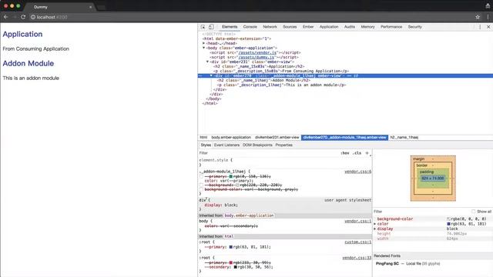Click the pink rgb(233, 30, 99) color swatch
This screenshot has height=277, width=493.
tap(231, 262)
